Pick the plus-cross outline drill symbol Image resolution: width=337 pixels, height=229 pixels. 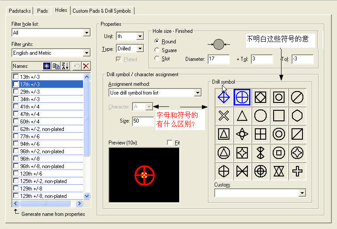tap(297, 171)
